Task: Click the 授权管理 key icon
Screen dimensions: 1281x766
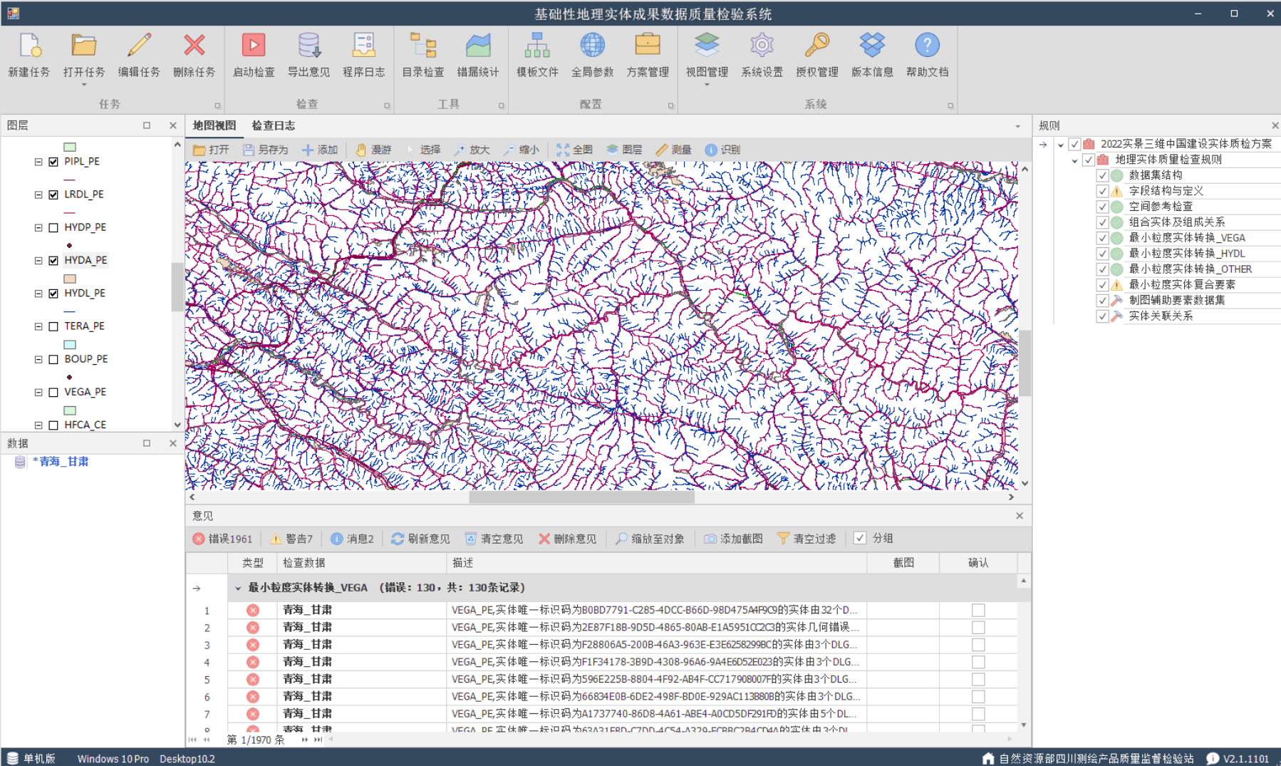Action: pyautogui.click(x=817, y=46)
